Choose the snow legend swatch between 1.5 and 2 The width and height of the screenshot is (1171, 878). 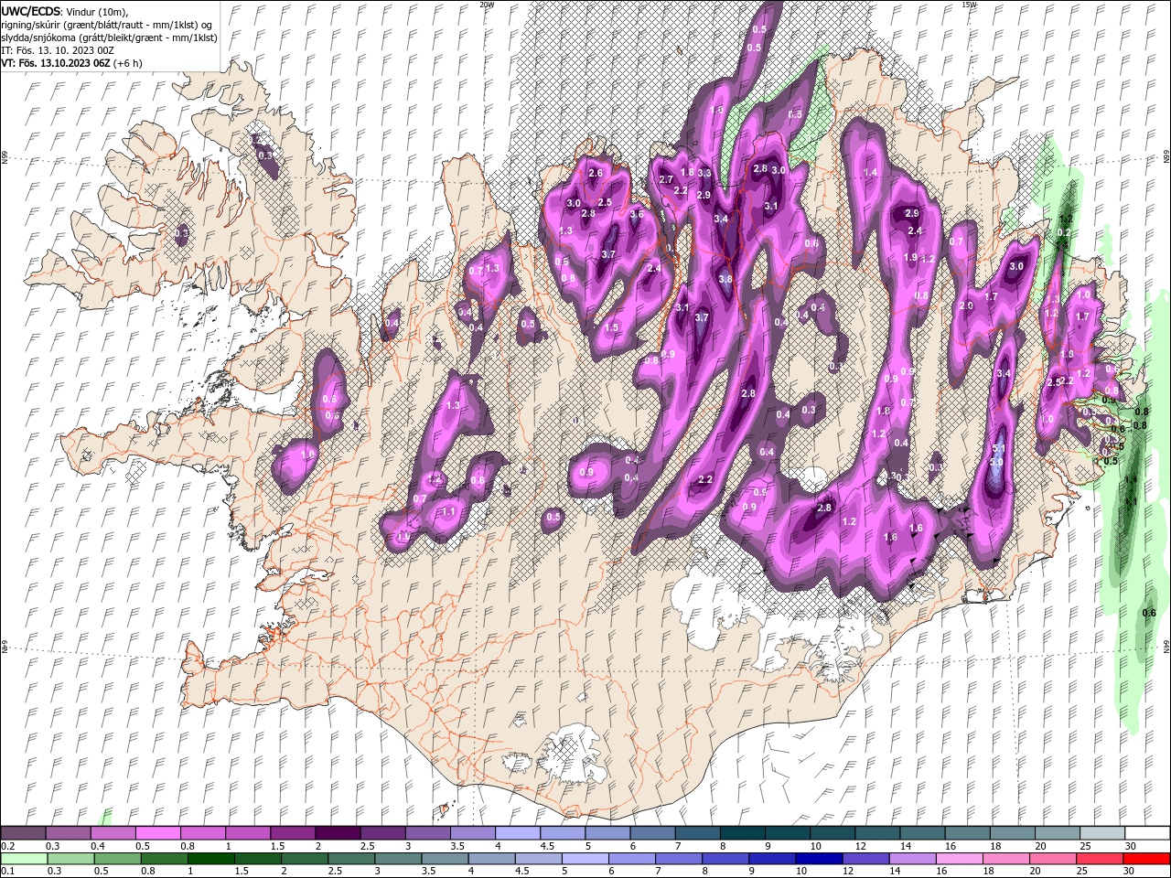click(x=292, y=833)
